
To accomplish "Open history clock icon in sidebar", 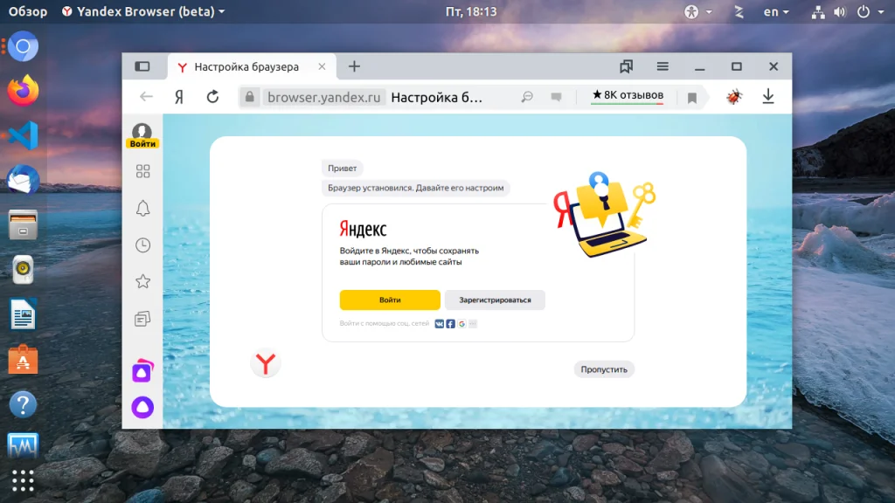I will pos(142,245).
